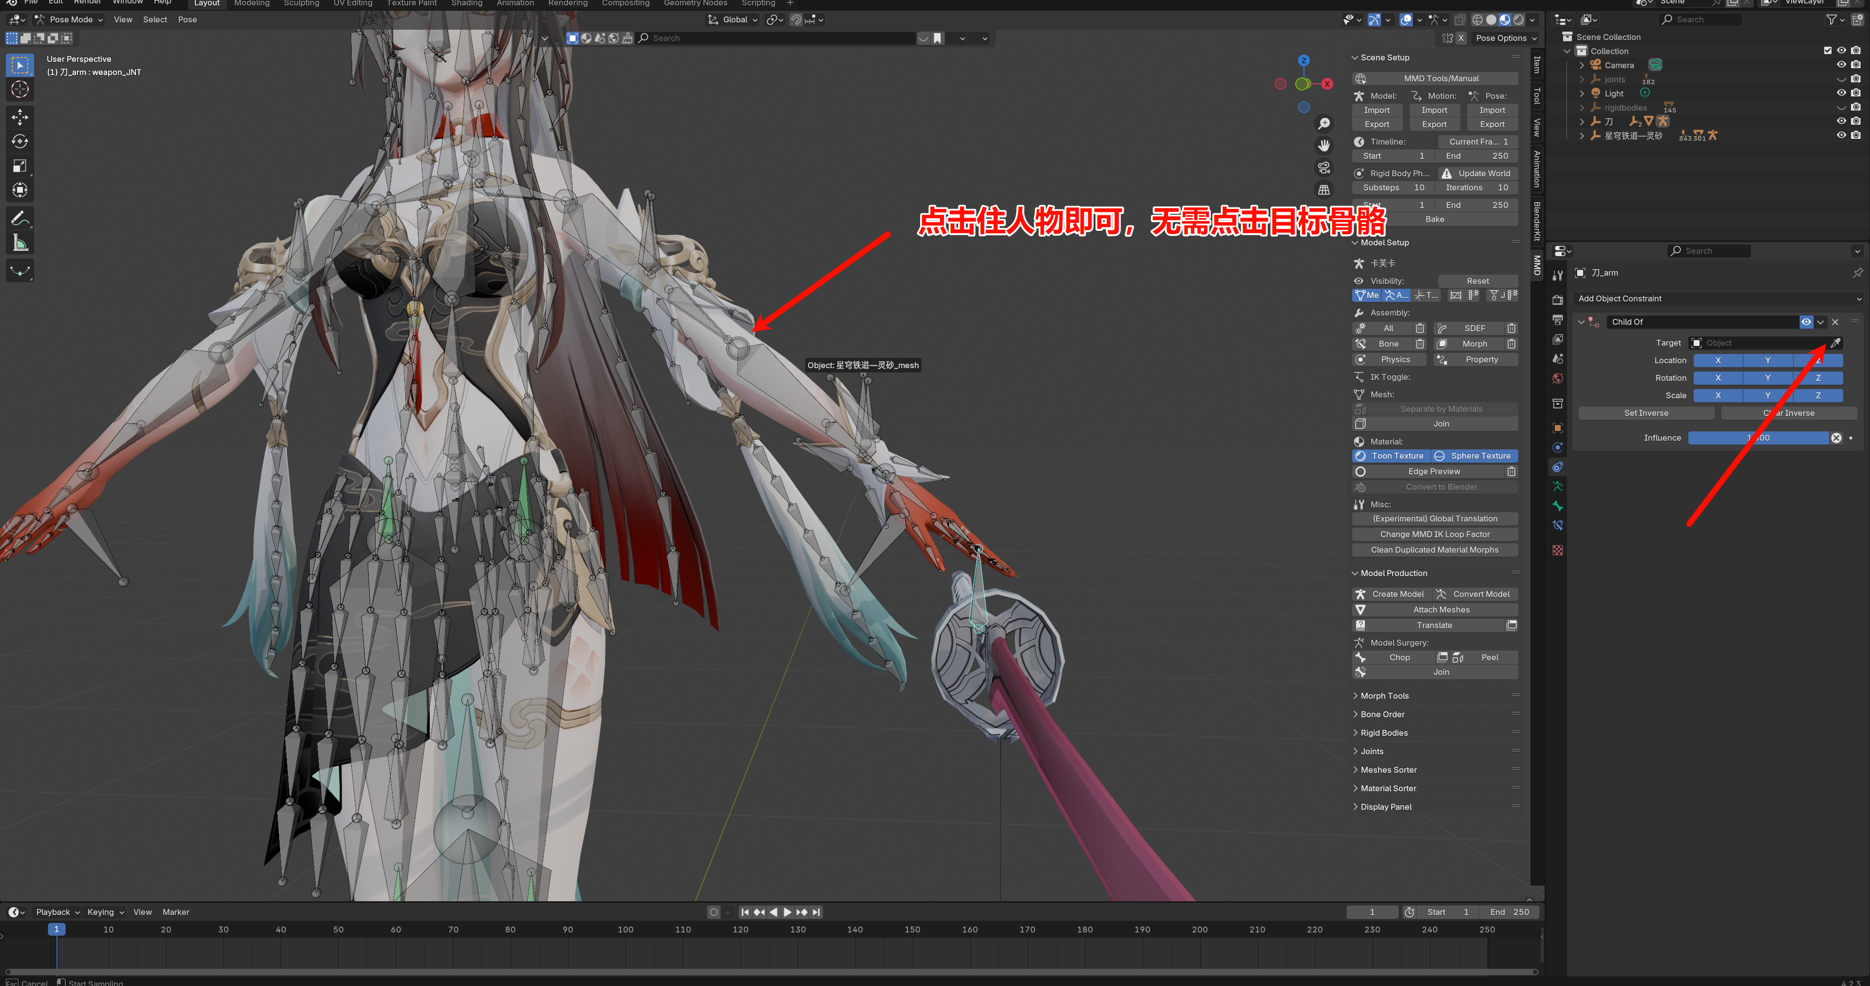
Task: Pick target with the eyedropper icon
Action: point(1836,343)
